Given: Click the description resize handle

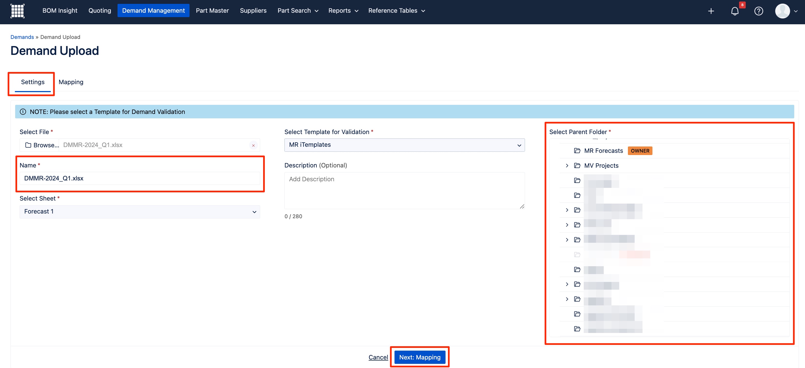Looking at the screenshot, I should tap(522, 206).
